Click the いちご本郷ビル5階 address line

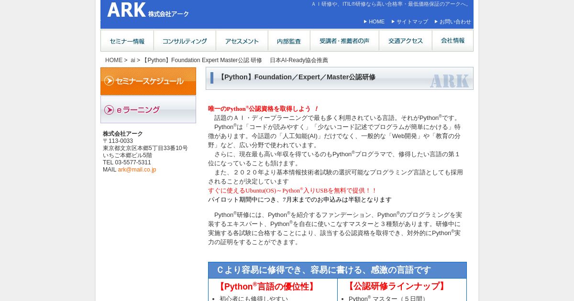point(127,155)
